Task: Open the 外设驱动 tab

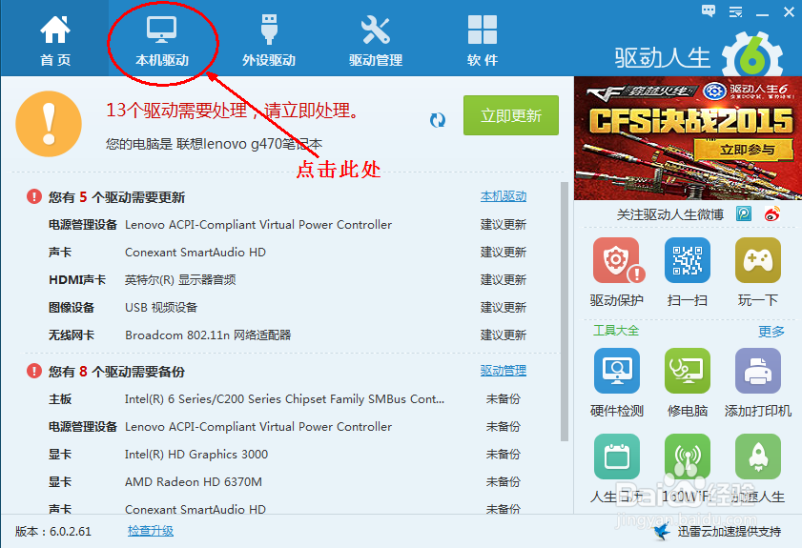Action: [269, 41]
